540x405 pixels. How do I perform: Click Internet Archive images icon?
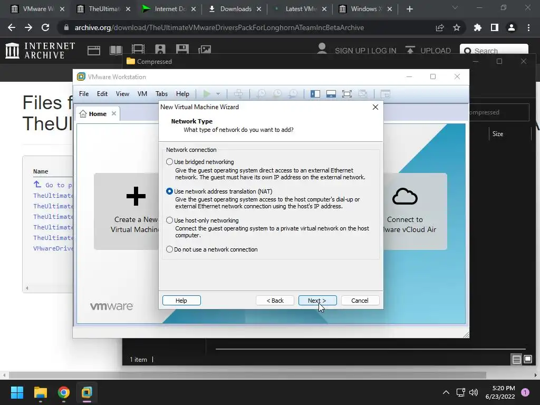click(x=205, y=49)
